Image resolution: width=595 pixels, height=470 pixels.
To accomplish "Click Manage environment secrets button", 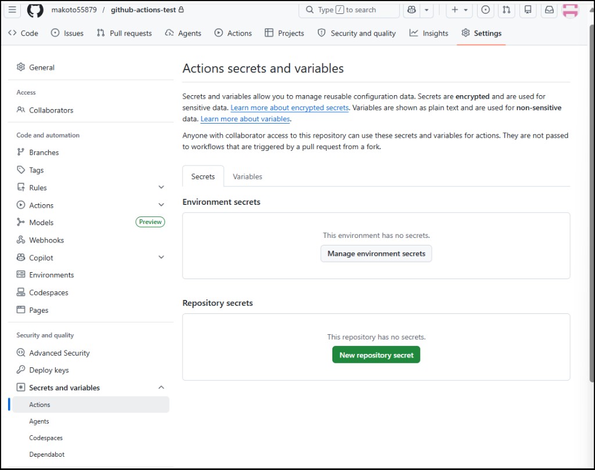I will click(x=376, y=254).
